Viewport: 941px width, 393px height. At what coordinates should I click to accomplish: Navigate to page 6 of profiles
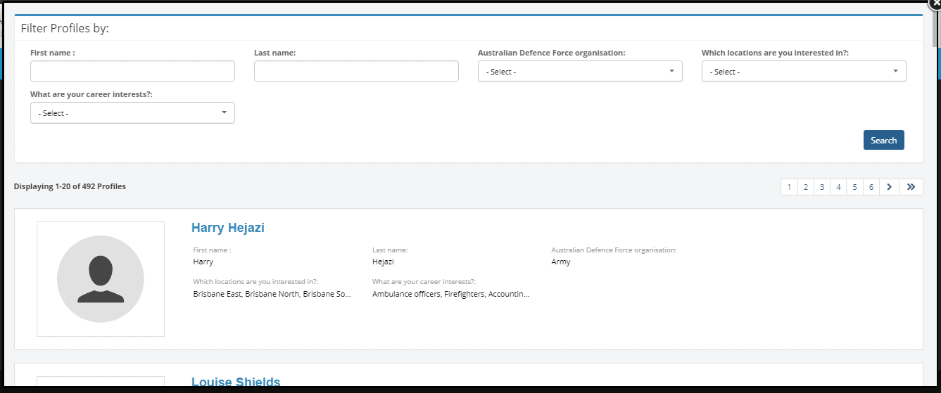[x=871, y=187]
